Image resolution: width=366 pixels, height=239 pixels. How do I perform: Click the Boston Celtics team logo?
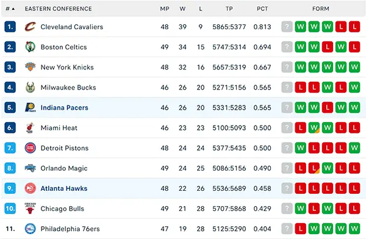tap(30, 47)
